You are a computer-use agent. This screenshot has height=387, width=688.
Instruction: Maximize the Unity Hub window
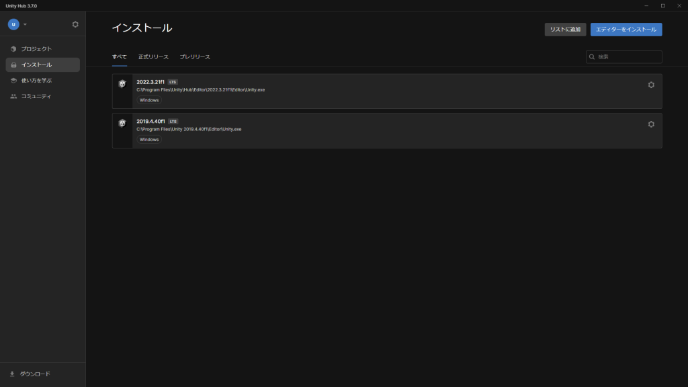tap(663, 5)
